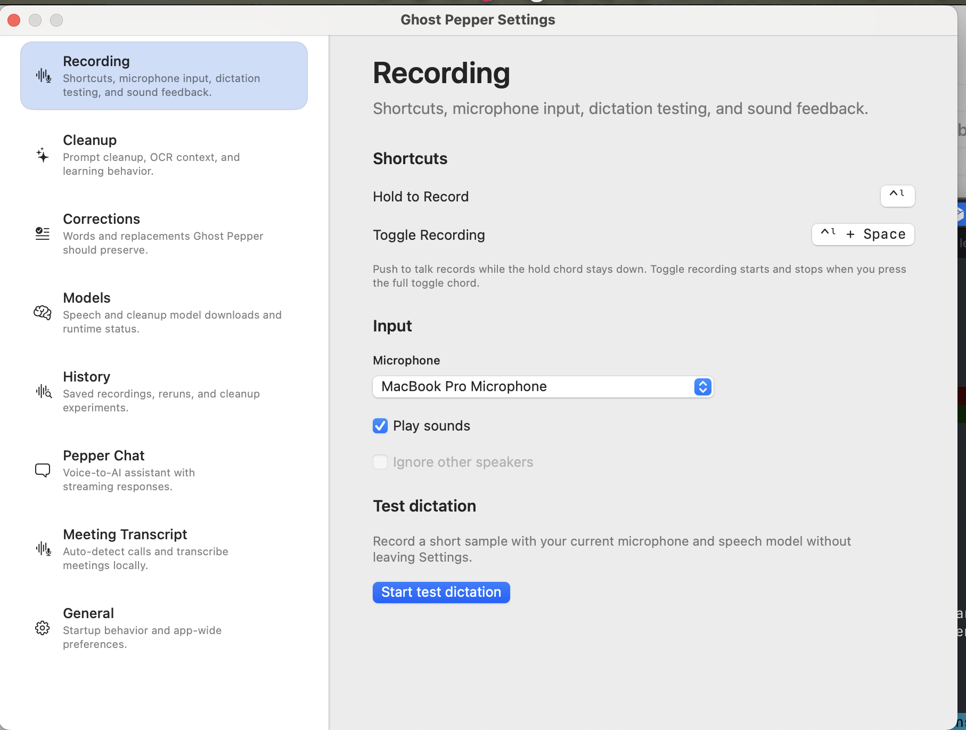Start test dictation
The width and height of the screenshot is (966, 730).
(441, 593)
